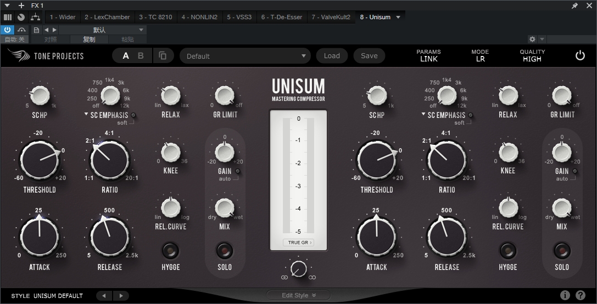Screen dimensions: 597x304
Task: Toggle Unisum plugin power button
Action: (x=580, y=56)
